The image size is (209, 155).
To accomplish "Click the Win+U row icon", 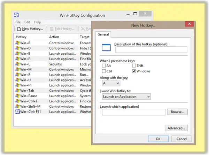I will point(17,80).
